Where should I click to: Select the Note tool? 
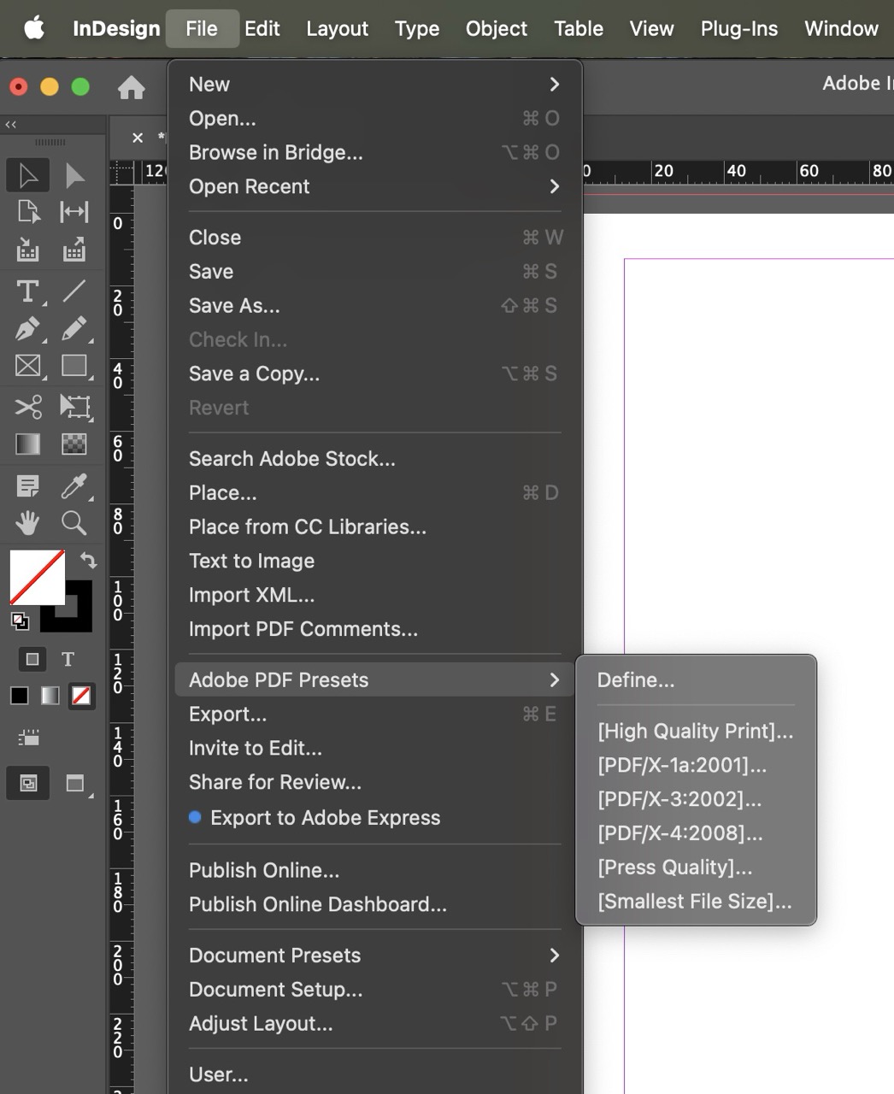point(27,486)
